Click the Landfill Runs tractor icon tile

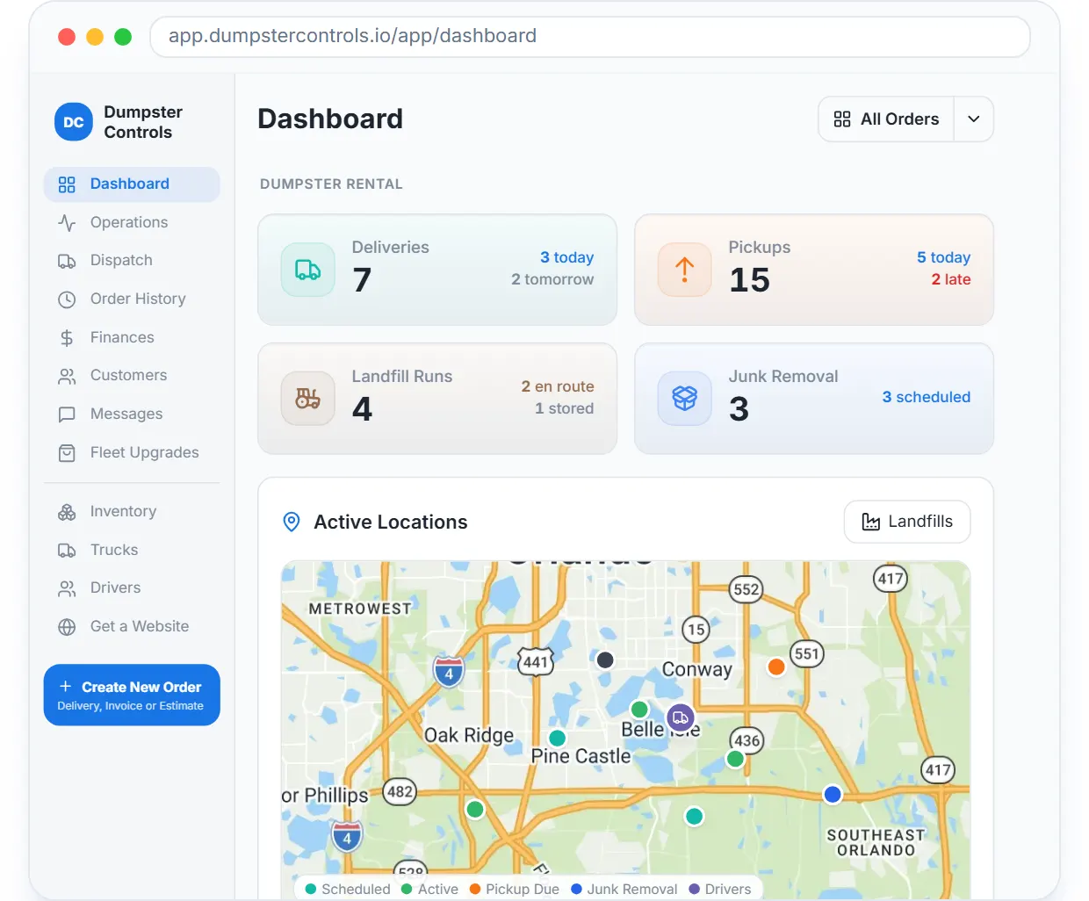[x=307, y=399]
